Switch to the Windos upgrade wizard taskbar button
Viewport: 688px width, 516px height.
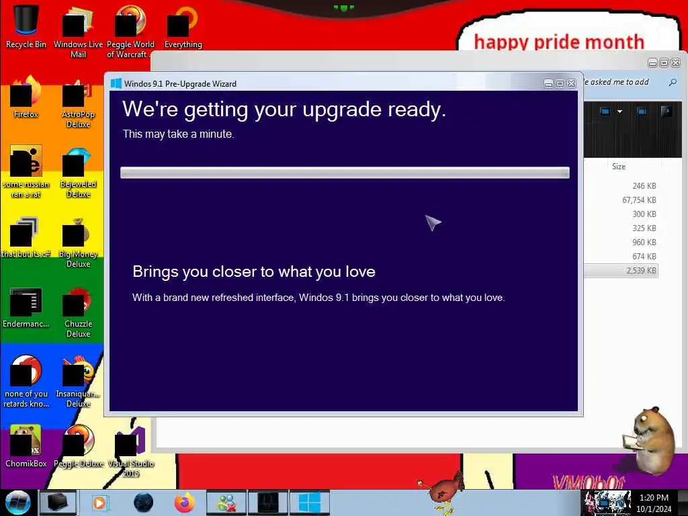(x=310, y=503)
